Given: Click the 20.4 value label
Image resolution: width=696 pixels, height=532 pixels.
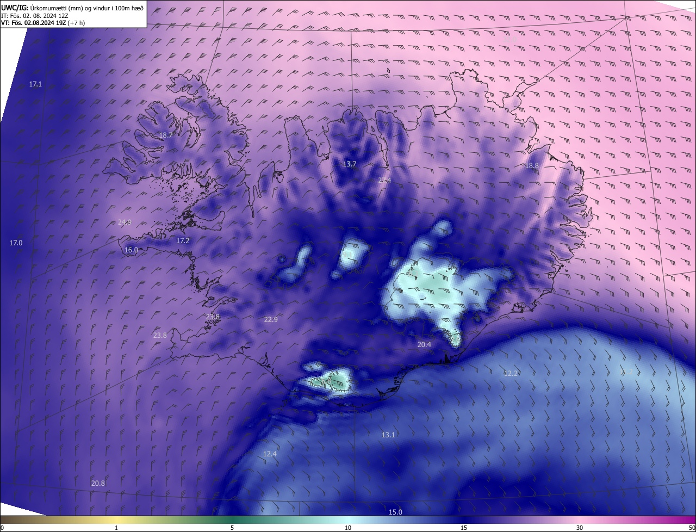Looking at the screenshot, I should [x=424, y=344].
